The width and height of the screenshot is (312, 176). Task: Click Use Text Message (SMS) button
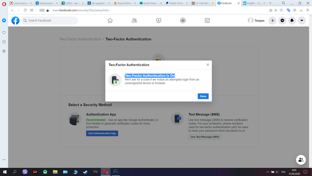coord(205,137)
